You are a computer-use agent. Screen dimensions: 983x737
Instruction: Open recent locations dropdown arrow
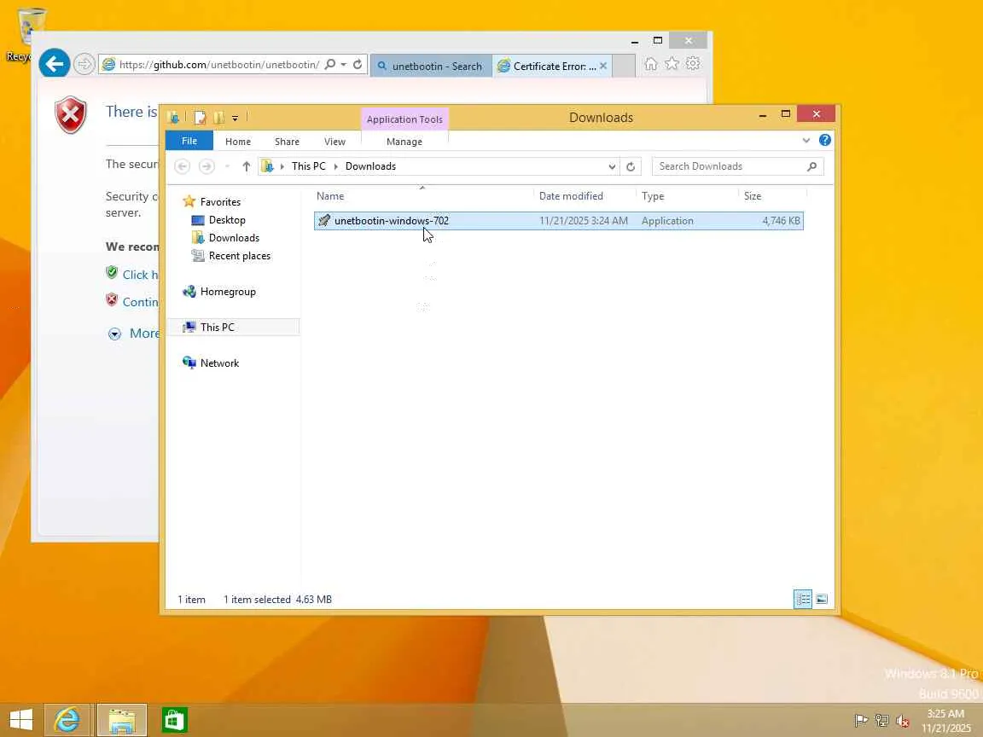(x=227, y=166)
